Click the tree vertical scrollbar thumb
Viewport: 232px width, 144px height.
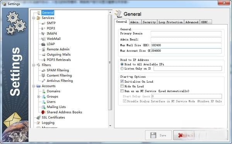(110, 63)
